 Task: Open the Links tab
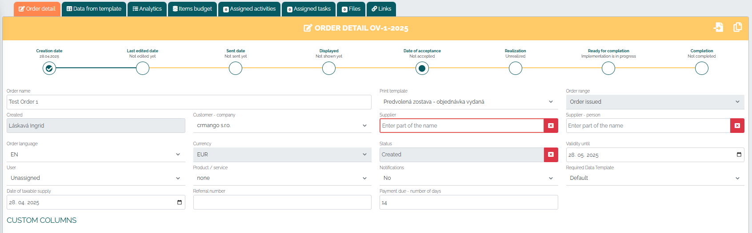381,9
